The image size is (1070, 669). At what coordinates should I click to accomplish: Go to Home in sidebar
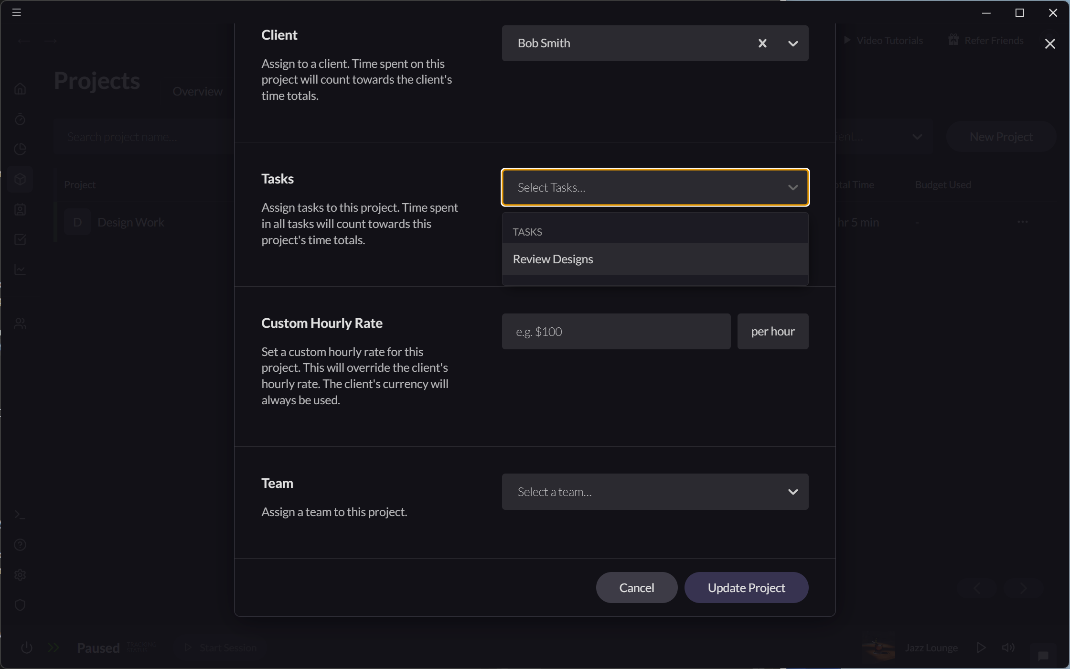pos(20,89)
